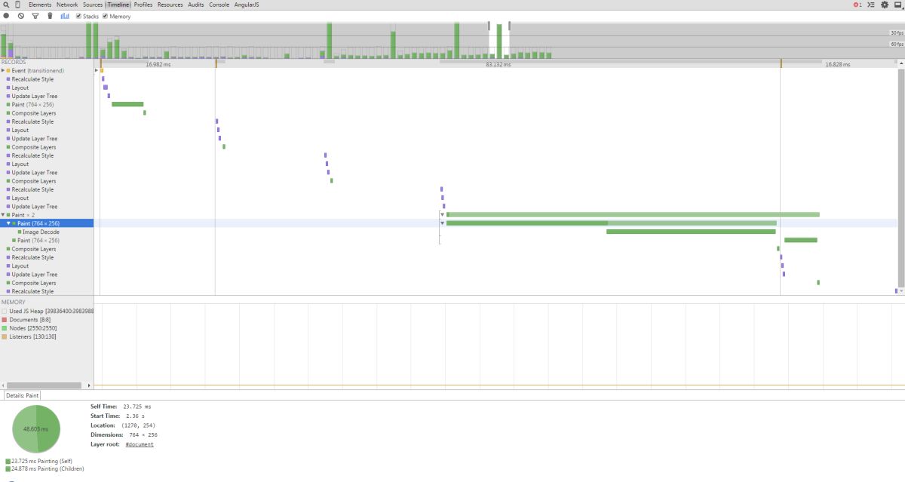Click the right overview window handle
Screen dimensions: 905x482
click(510, 26)
